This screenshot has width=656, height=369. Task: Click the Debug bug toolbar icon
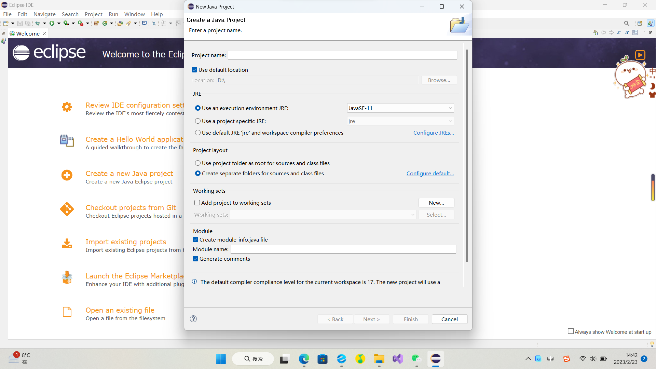click(x=38, y=23)
